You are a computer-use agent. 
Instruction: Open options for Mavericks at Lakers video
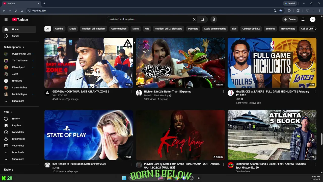(315, 92)
